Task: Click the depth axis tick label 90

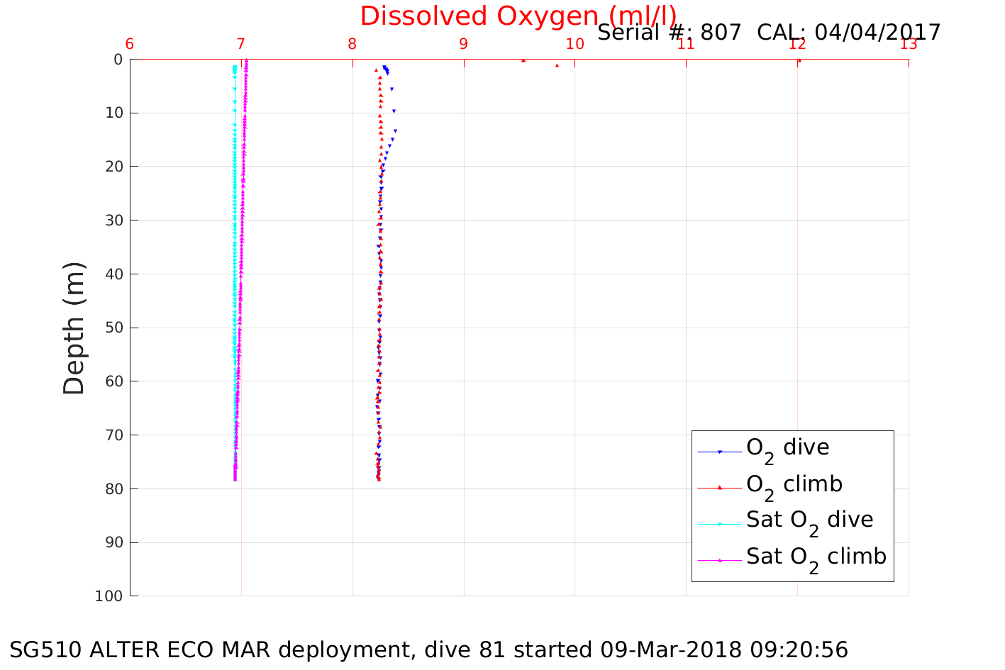Action: click(x=113, y=542)
